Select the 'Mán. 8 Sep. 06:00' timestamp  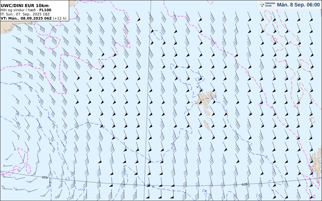pos(298,5)
